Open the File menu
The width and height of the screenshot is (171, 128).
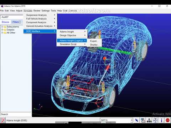(x=2, y=11)
